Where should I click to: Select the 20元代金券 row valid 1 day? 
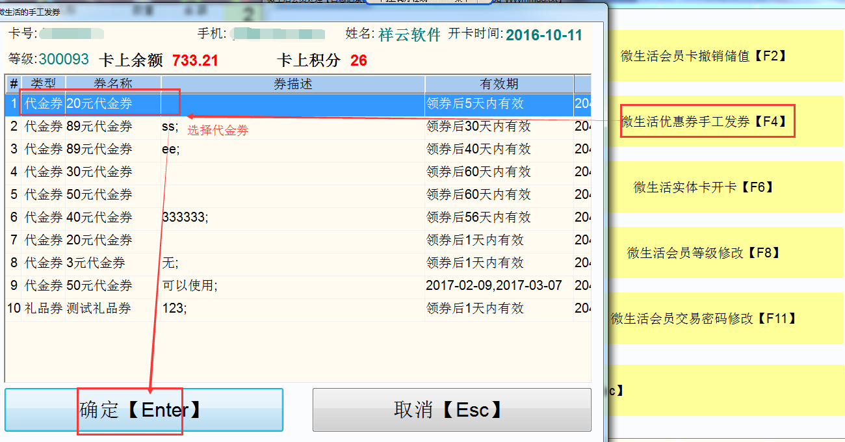99,240
